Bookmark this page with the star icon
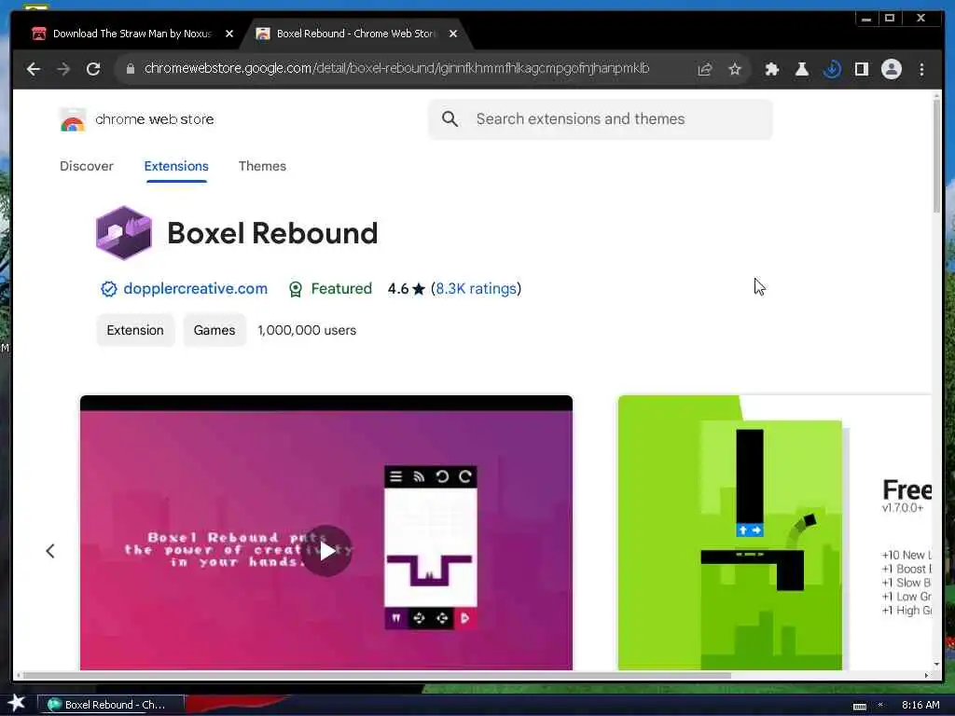Screen dimensions: 955x716 (735, 69)
